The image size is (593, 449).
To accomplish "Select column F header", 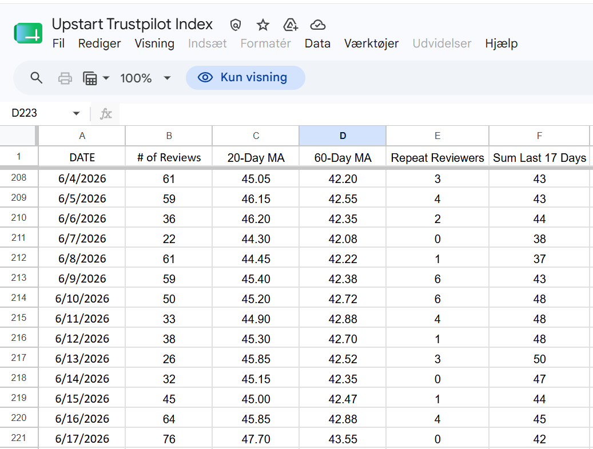I will 539,136.
